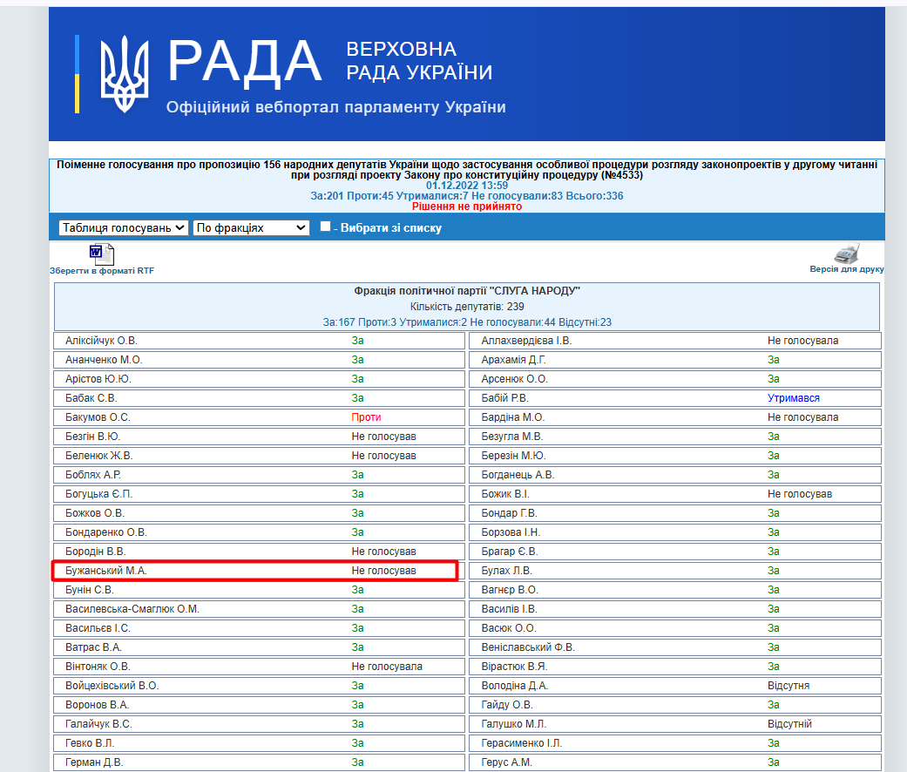Select deputy name 'Булах Л.В.'

tap(507, 570)
